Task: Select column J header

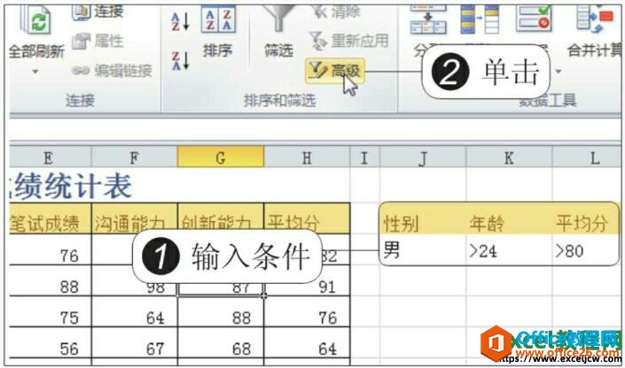Action: [423, 157]
